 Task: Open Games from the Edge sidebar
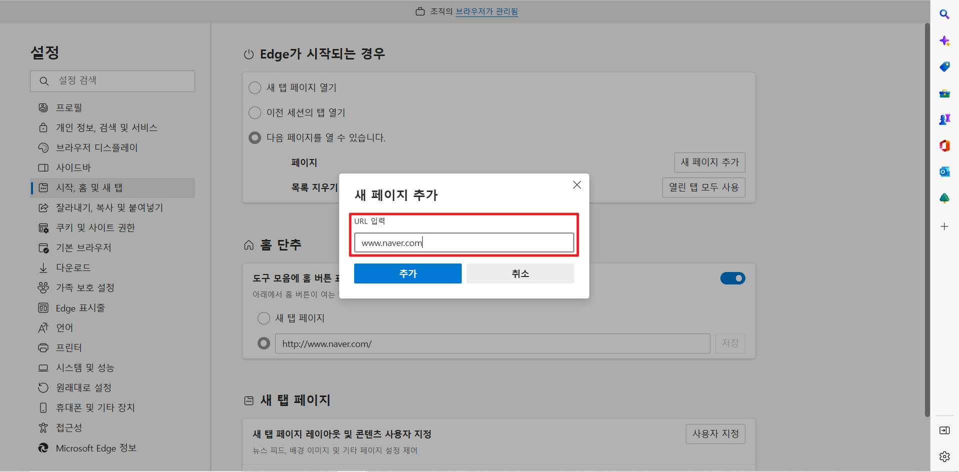[x=944, y=119]
